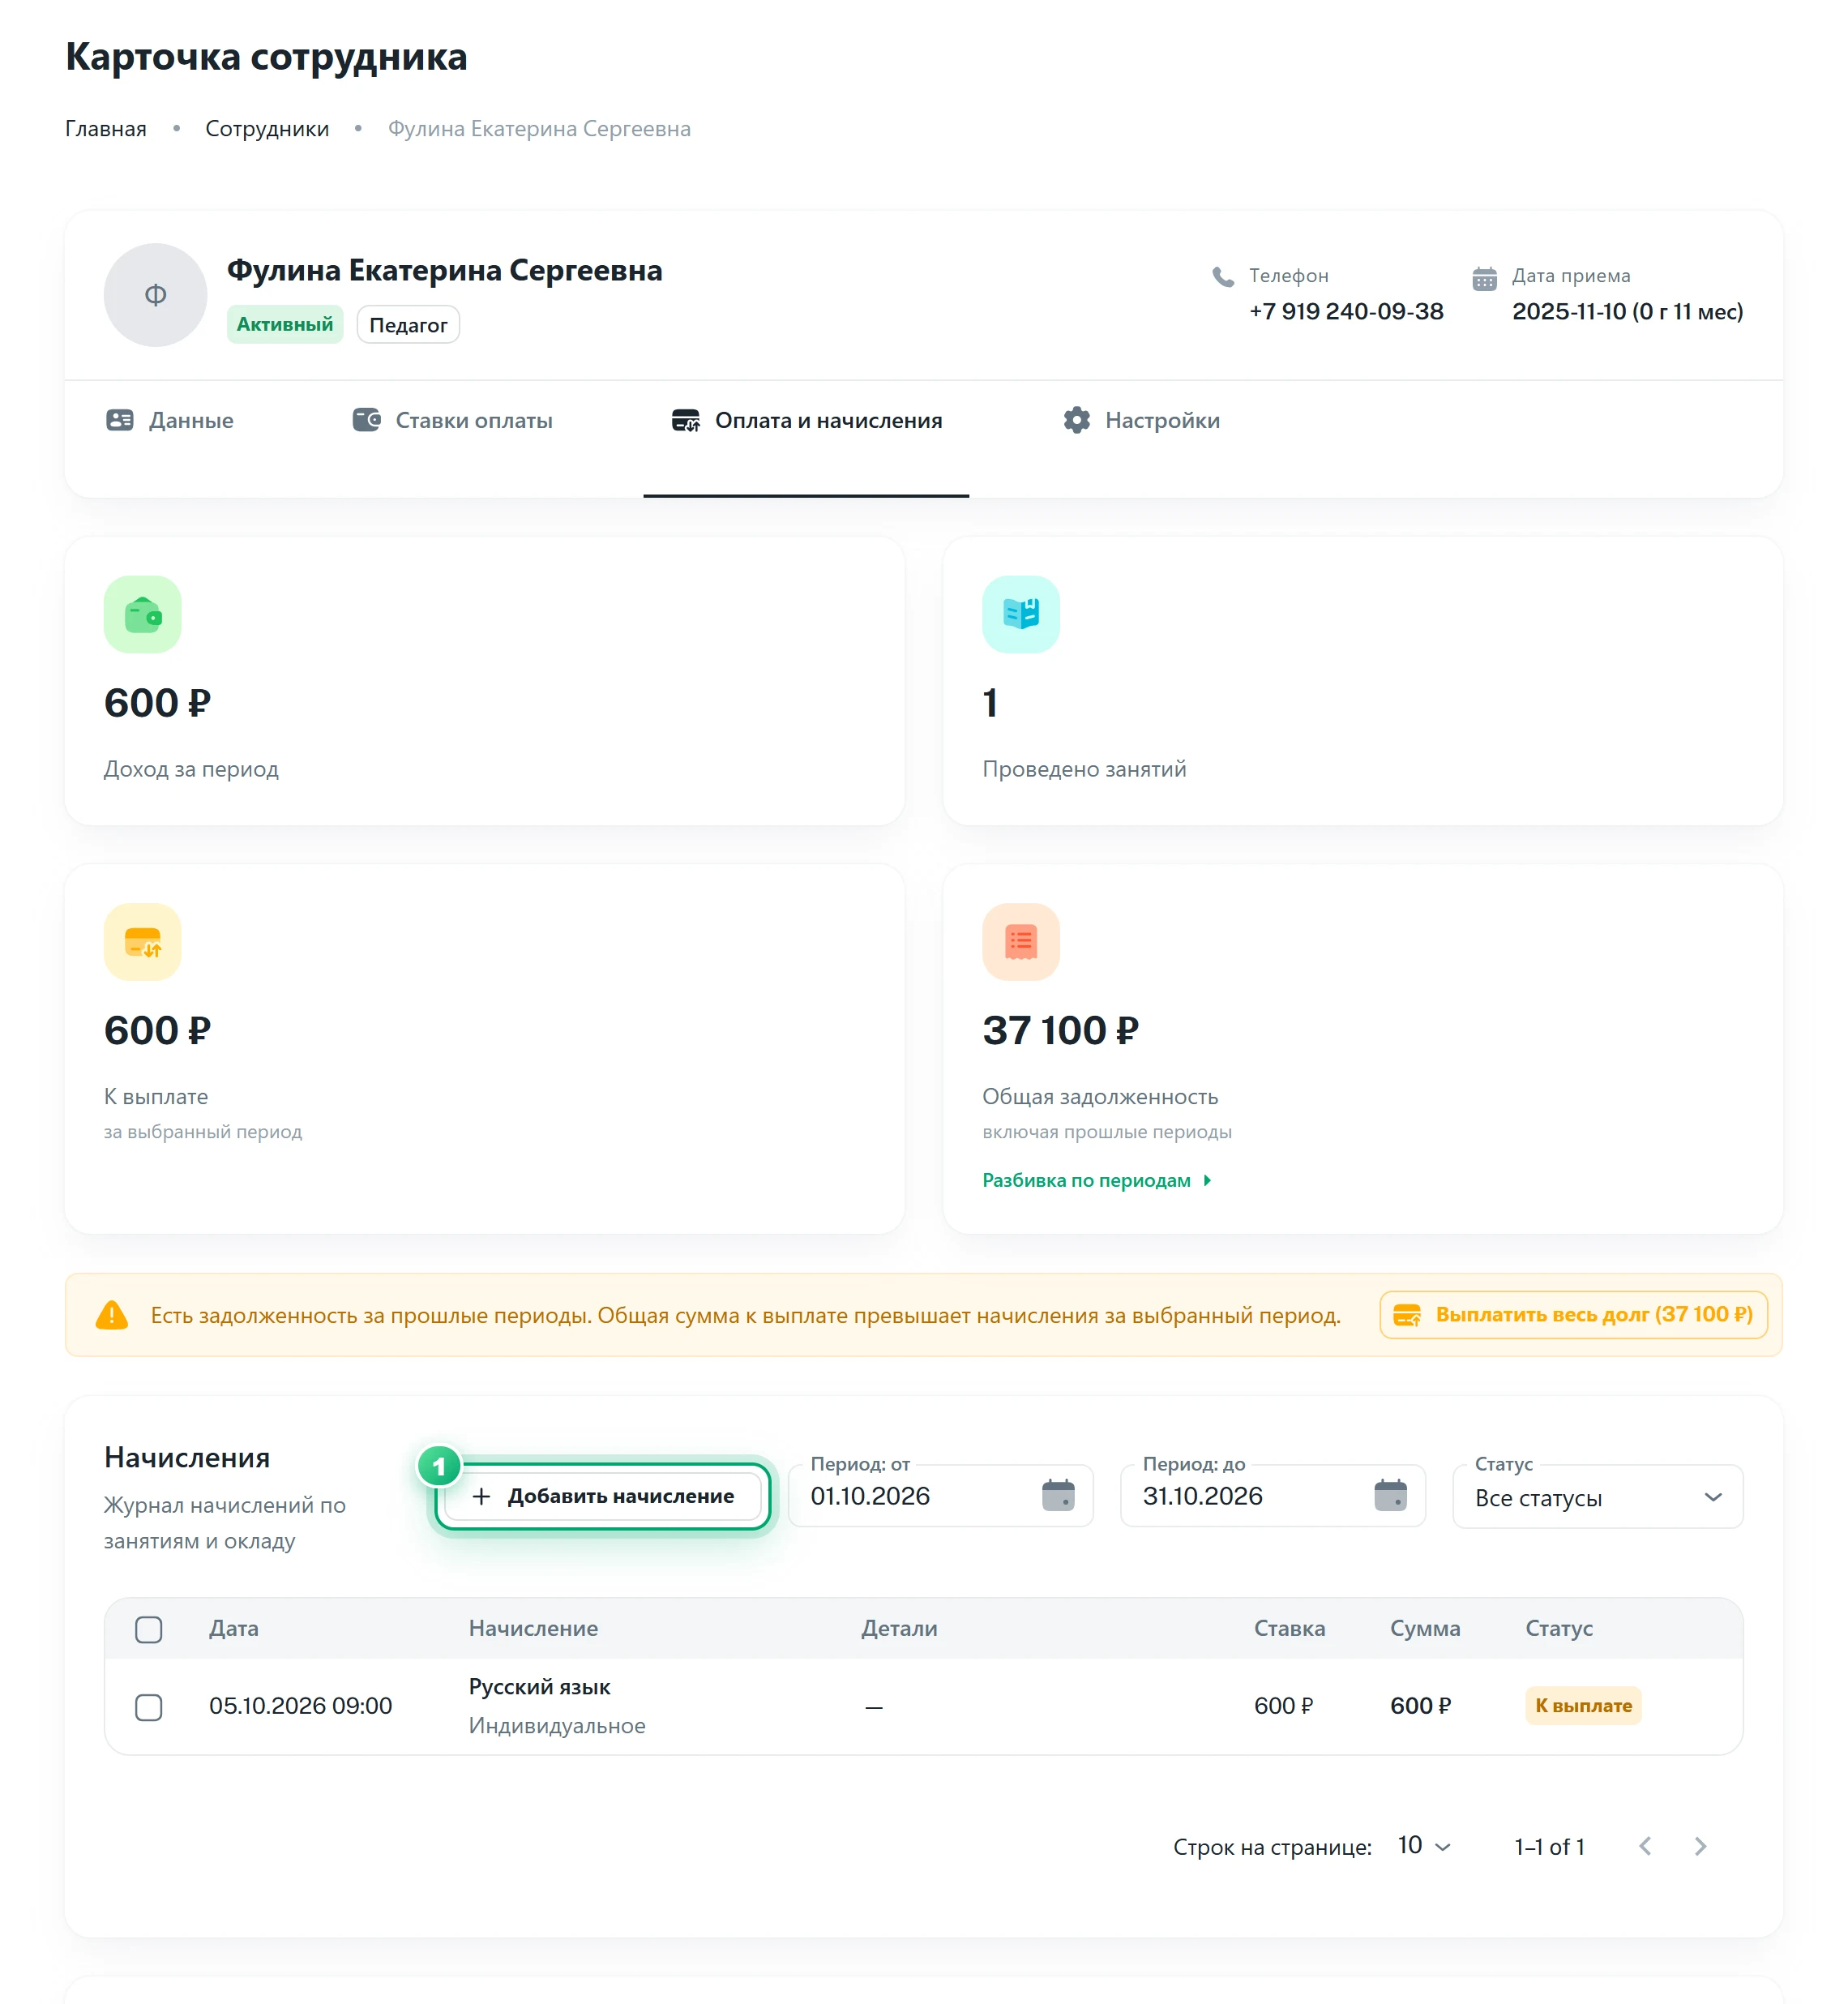This screenshot has width=1848, height=2004.
Task: Tick the checkbox for 05.10.2026 accrual
Action: pos(149,1706)
